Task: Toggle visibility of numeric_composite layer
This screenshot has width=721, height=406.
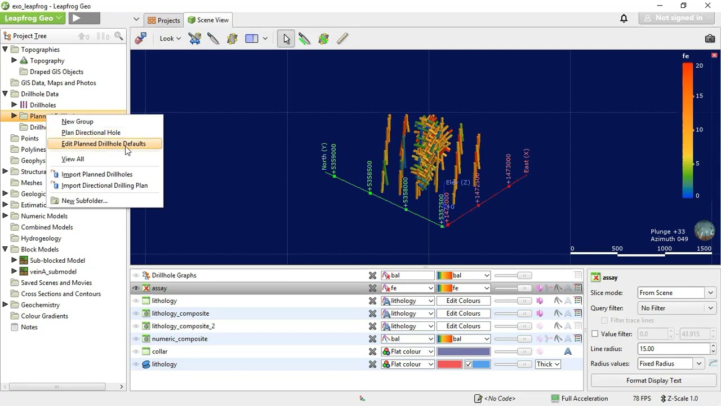Action: [x=136, y=339]
